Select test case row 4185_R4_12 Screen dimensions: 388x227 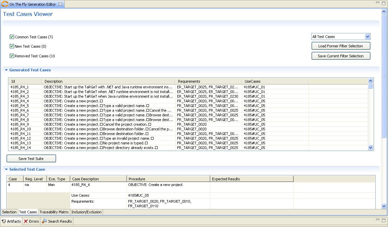click(188, 138)
